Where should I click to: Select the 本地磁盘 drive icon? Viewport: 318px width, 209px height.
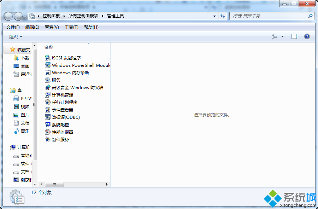(16, 156)
